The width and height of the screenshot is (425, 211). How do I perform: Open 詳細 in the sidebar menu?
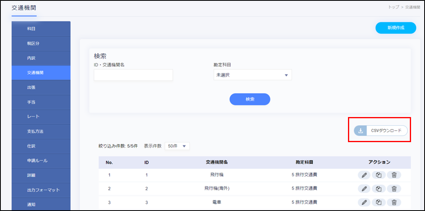click(41, 175)
